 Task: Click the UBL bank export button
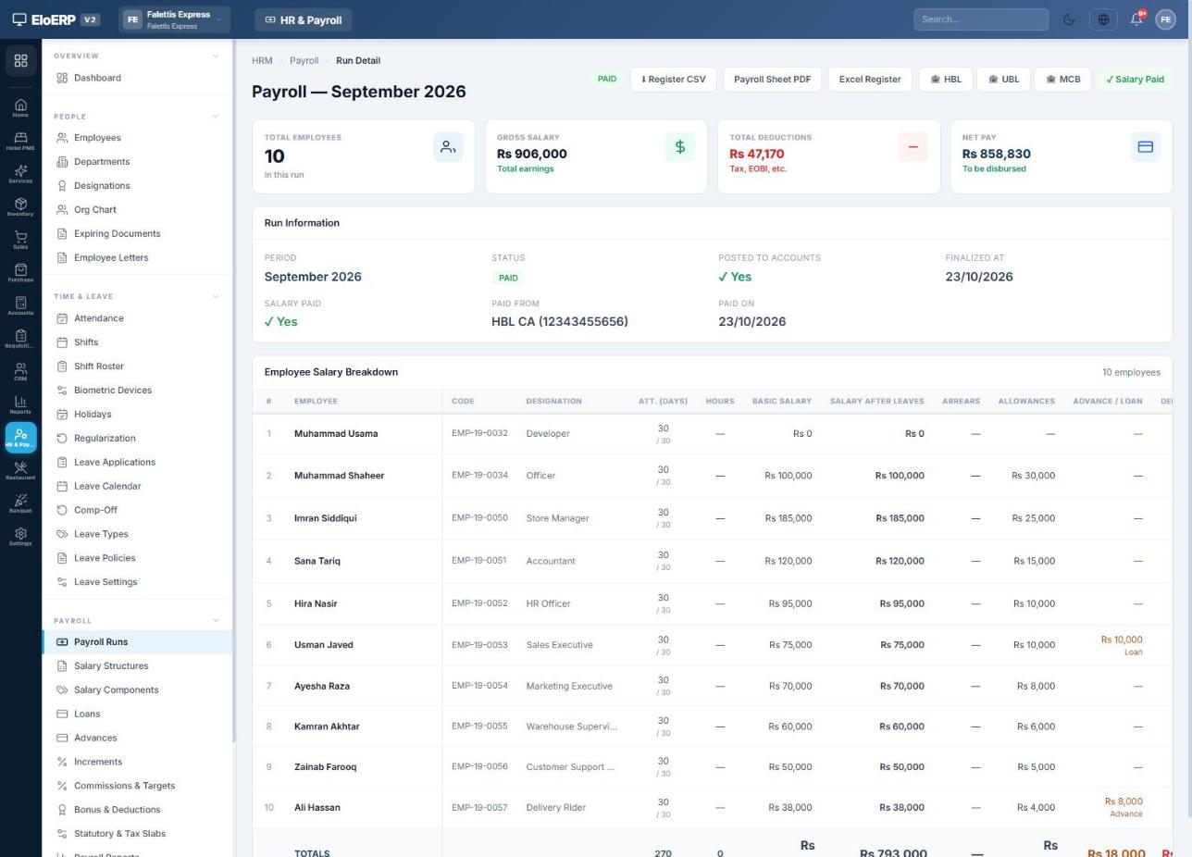click(1003, 80)
